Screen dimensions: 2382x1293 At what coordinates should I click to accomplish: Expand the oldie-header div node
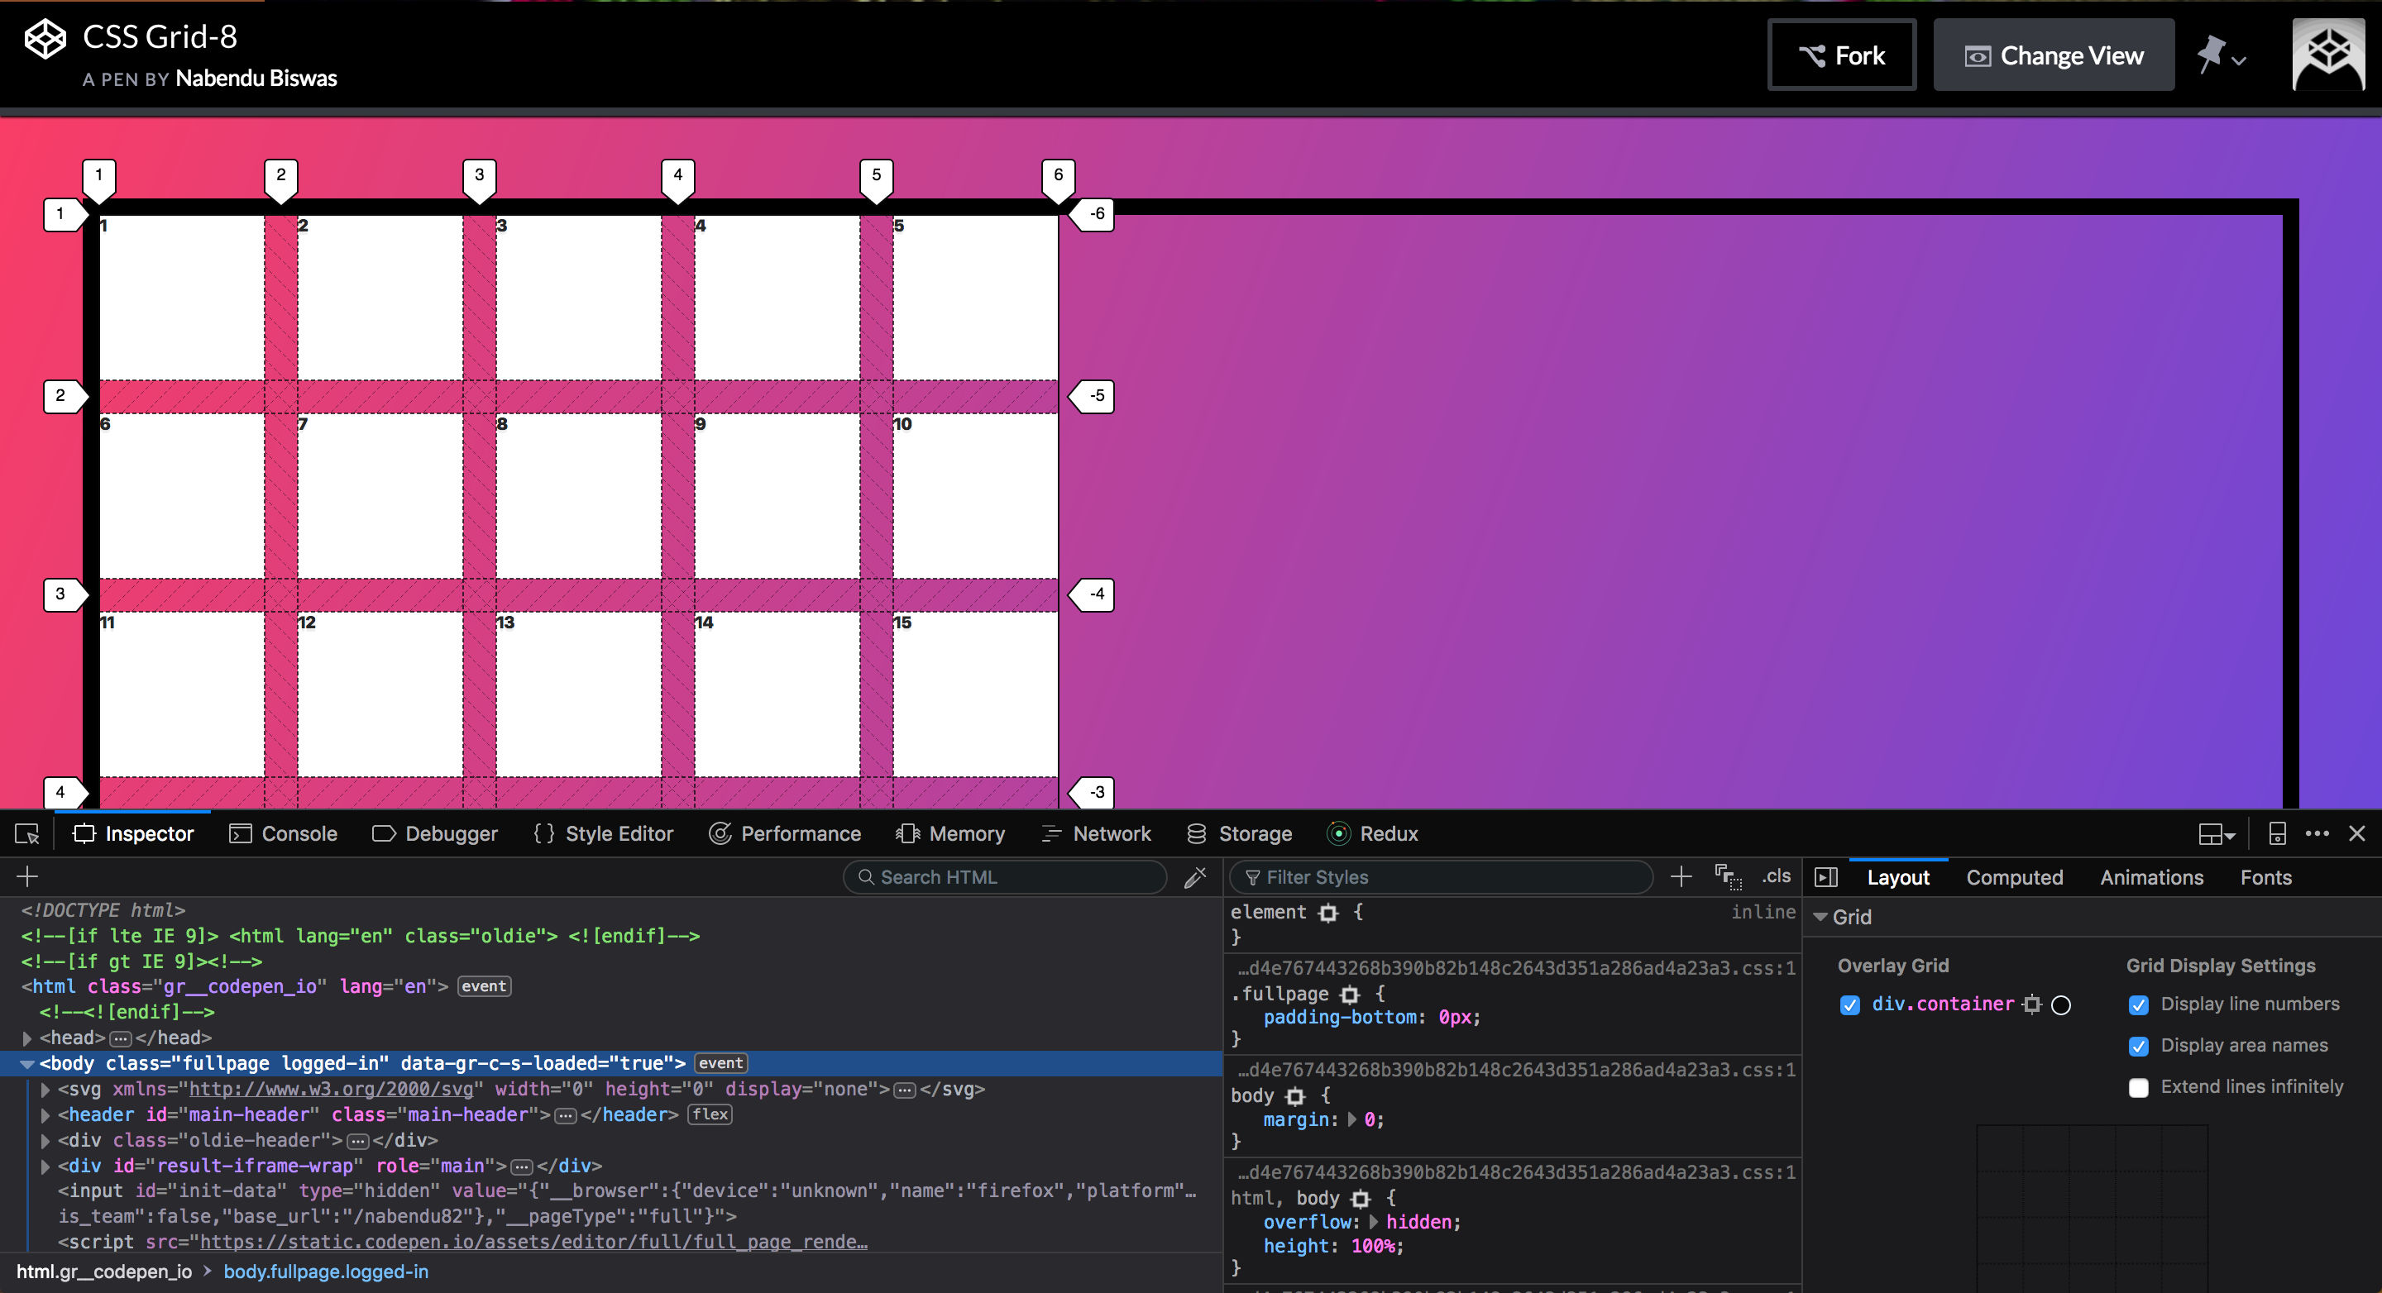(x=45, y=1141)
